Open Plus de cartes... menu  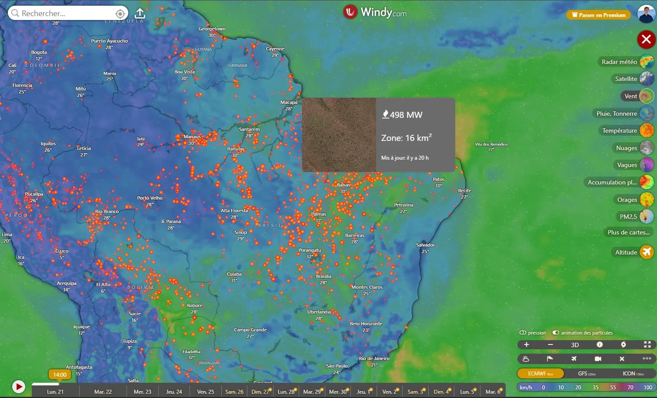(x=628, y=232)
